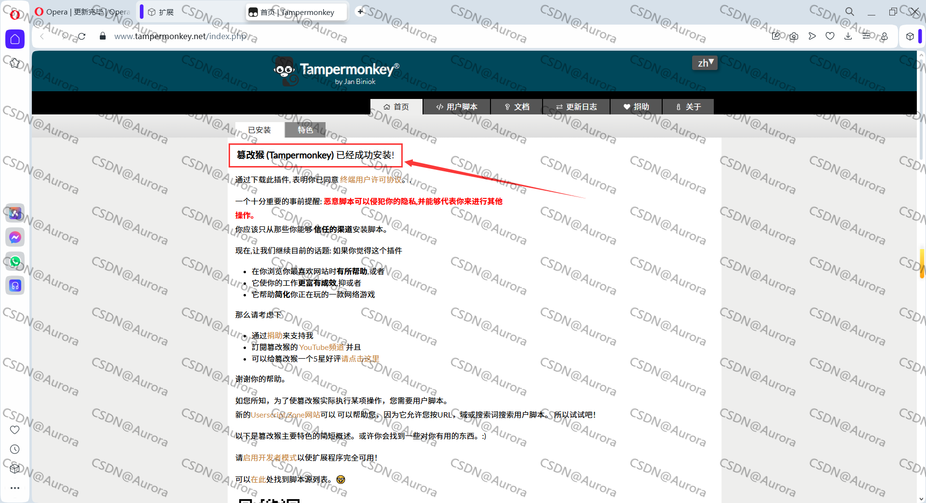Screen dimensions: 926x503
Task: Take a snapshot with camera icon
Action: pyautogui.click(x=794, y=36)
